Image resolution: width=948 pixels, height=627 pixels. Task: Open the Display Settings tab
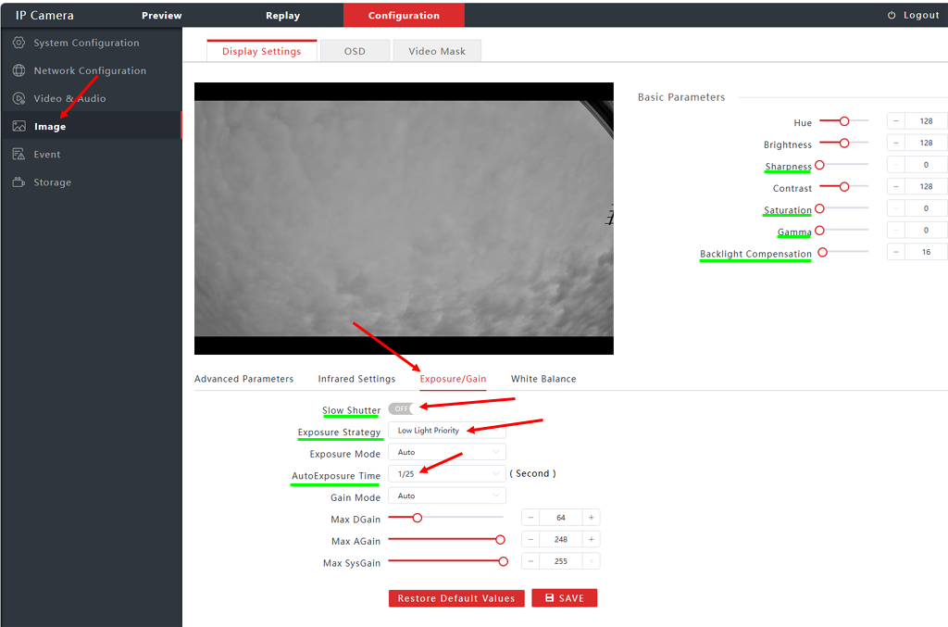[x=261, y=51]
